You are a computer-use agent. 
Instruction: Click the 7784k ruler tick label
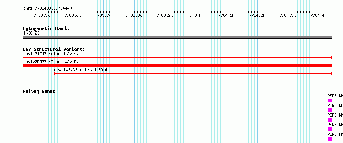pyautogui.click(x=195, y=15)
